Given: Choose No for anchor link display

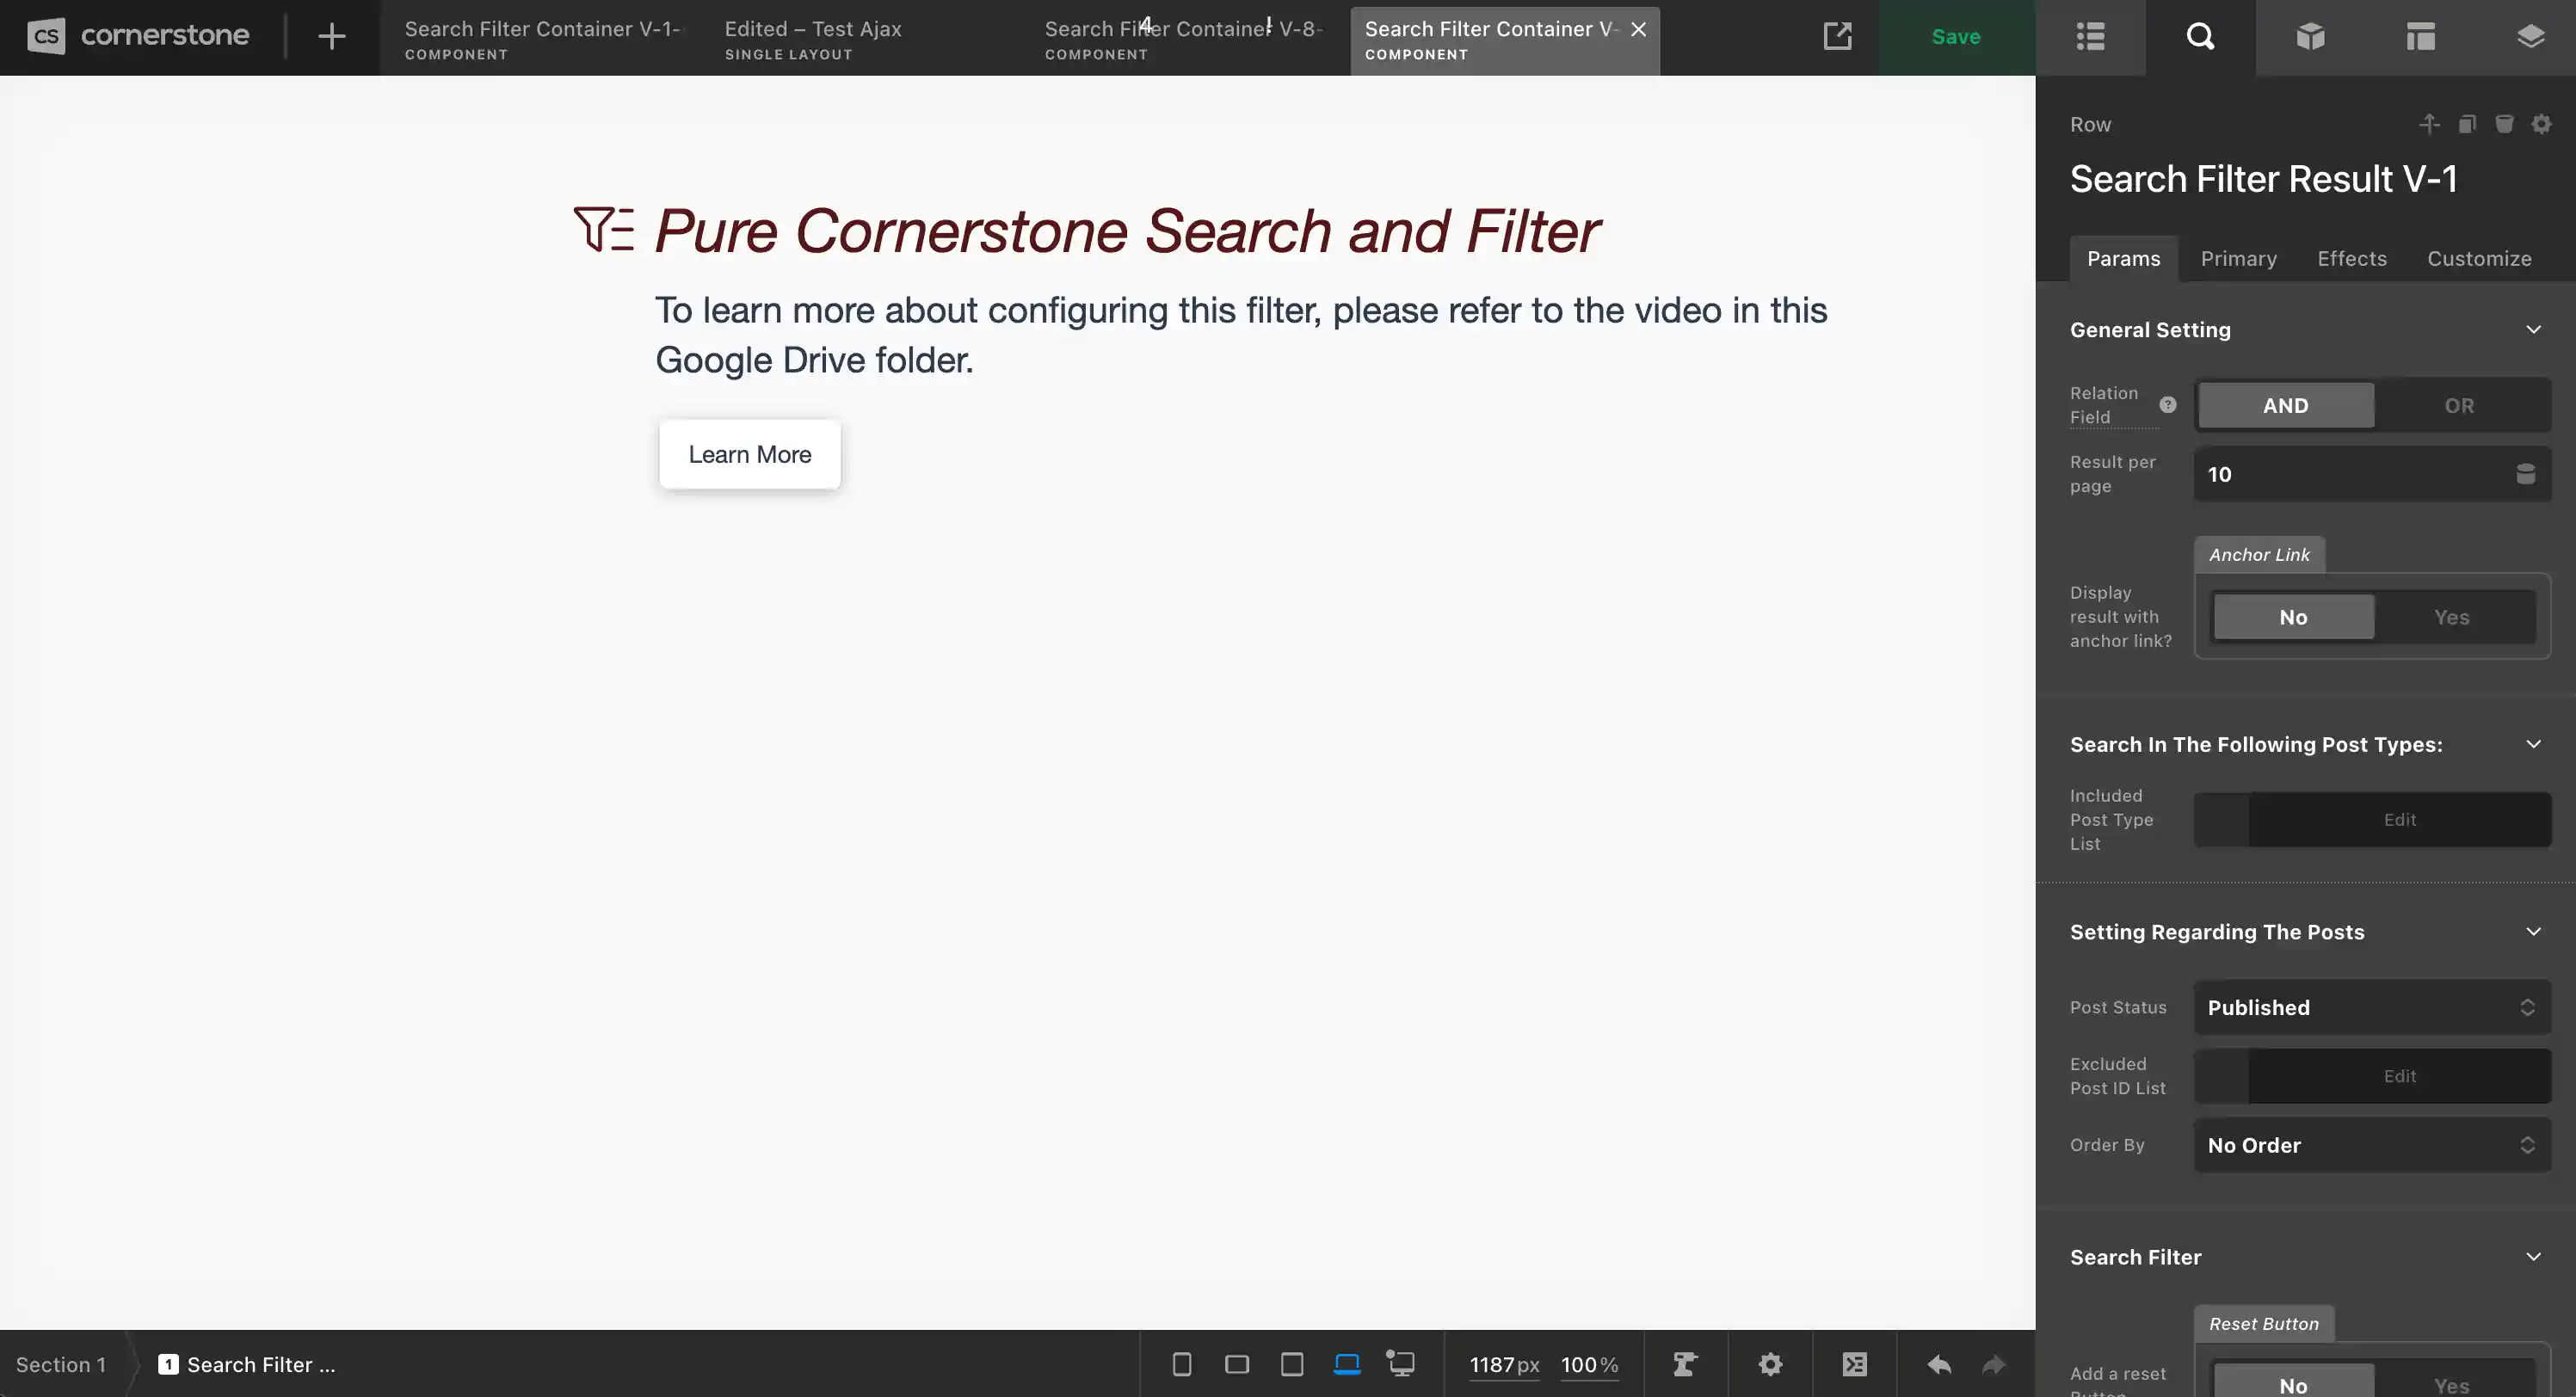Looking at the screenshot, I should (2293, 617).
